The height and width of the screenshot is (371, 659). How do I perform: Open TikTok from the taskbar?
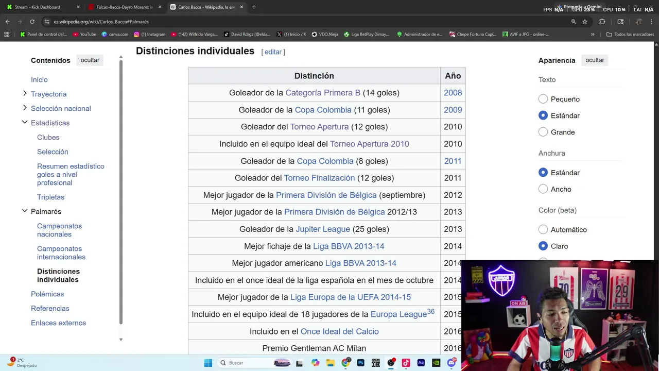click(406, 363)
